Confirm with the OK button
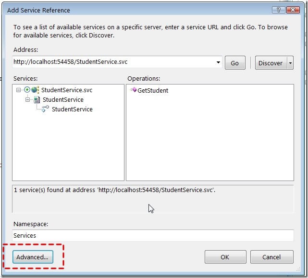Image resolution: width=308 pixels, height=278 pixels. pos(225,257)
